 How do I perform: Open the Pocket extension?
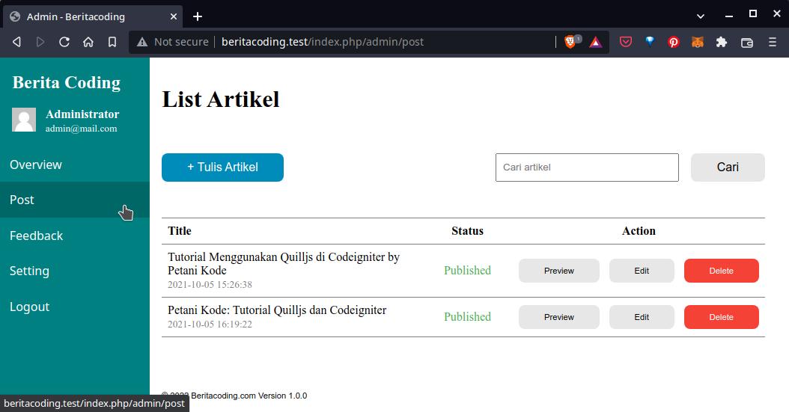[x=625, y=42]
